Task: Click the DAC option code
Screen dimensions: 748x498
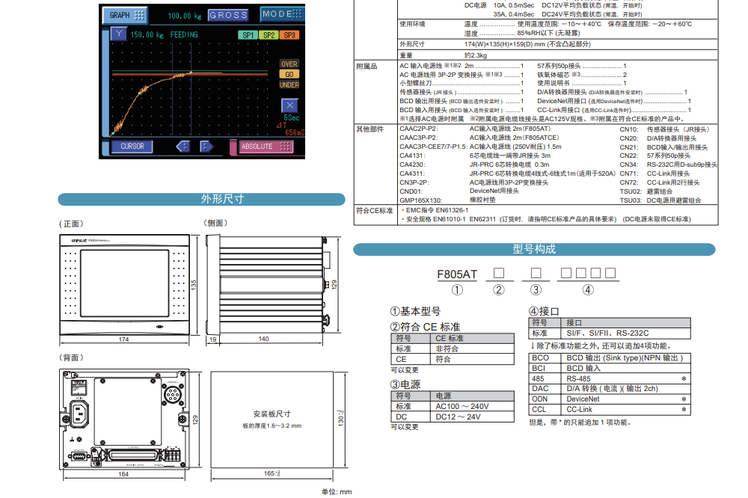Action: tap(541, 389)
